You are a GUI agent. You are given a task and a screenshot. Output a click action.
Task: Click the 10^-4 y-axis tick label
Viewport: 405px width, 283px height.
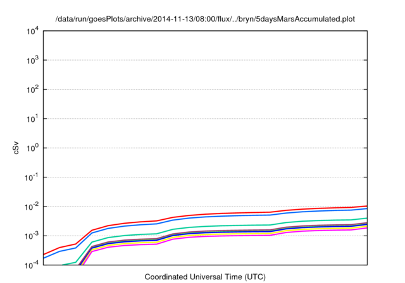click(x=32, y=265)
